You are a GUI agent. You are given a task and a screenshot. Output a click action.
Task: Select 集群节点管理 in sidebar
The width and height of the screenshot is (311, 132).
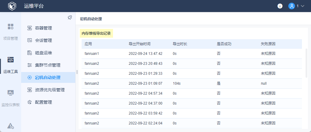[x=48, y=65]
